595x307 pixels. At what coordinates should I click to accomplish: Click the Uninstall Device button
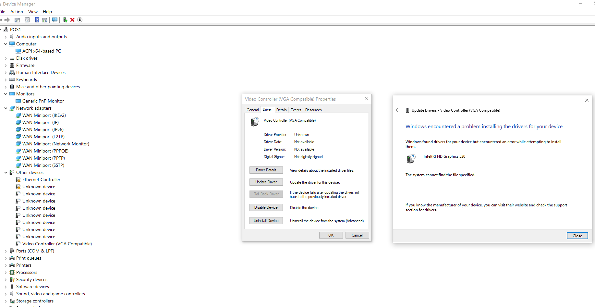(x=266, y=221)
